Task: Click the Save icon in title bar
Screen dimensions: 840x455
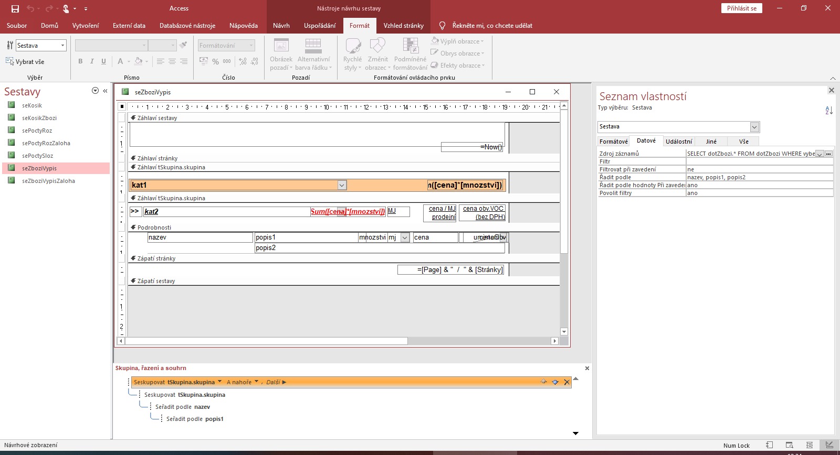Action: [15, 8]
